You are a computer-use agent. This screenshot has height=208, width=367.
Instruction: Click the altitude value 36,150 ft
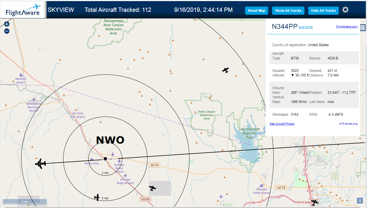click(x=300, y=75)
